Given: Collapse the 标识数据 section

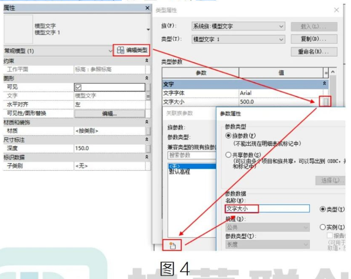Looking at the screenshot, I should coord(147,157).
